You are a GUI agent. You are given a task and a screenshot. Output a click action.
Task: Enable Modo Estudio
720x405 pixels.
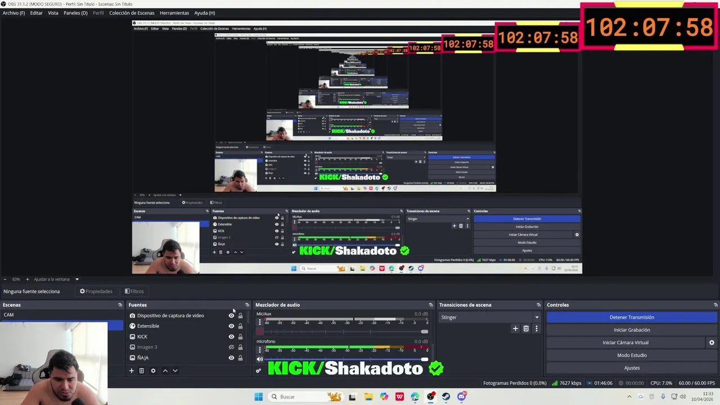[x=632, y=355]
